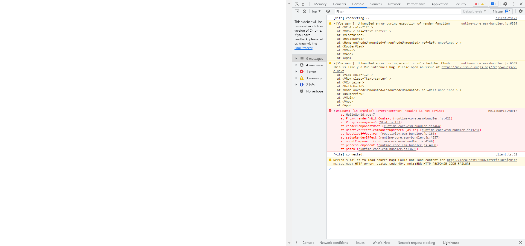This screenshot has width=525, height=246.
Task: Open the HelloWorld.vue:7 source link
Action: 502,111
